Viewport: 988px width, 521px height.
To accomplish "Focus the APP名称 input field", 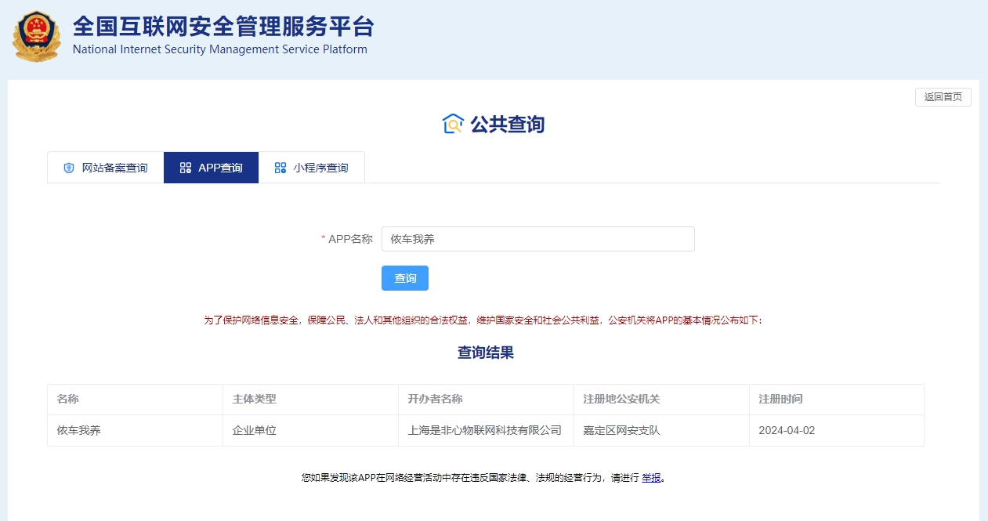I will pos(538,239).
